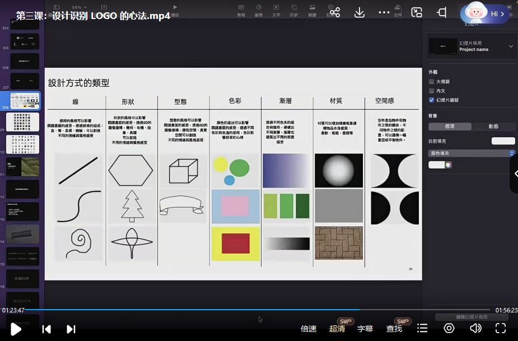Expand the side panel arrow on right edge

[x=515, y=174]
